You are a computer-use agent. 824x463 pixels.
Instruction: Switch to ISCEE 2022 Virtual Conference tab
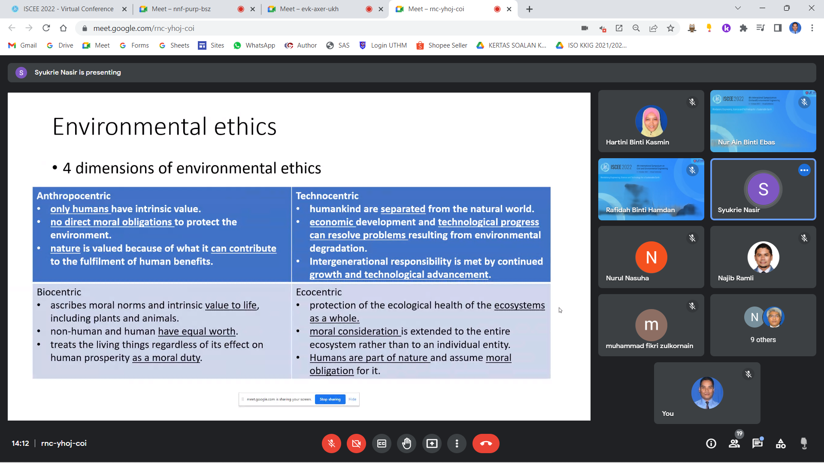tap(69, 9)
